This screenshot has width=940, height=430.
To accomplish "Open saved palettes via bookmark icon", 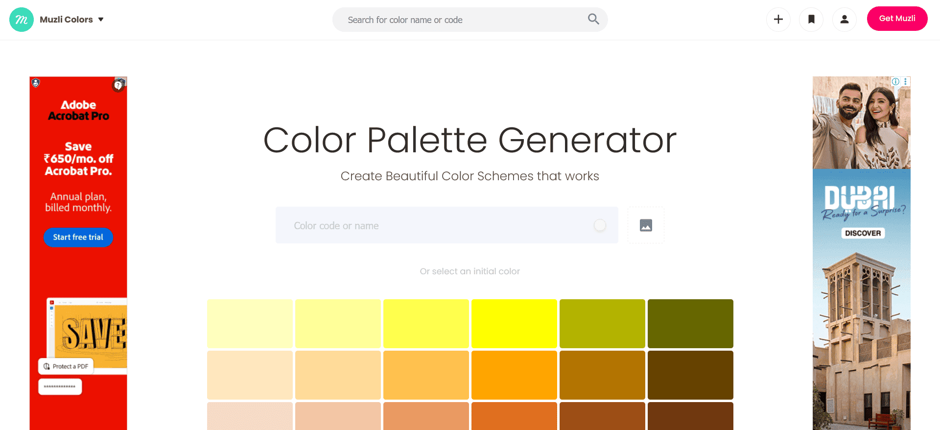I will [811, 19].
